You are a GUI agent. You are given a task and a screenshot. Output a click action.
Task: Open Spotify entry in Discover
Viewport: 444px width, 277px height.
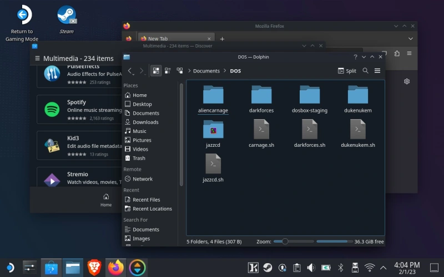[x=78, y=106]
